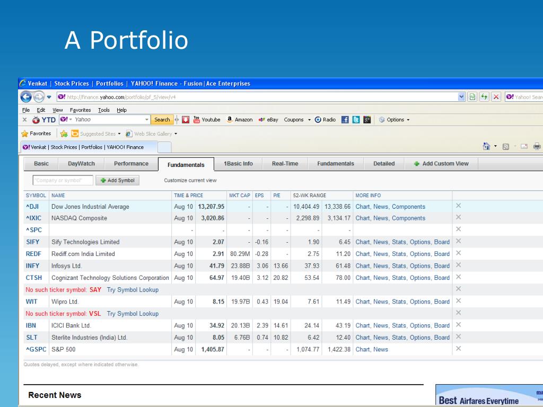Click the Print icon in command bar
543x407 pixels.
coord(537,147)
